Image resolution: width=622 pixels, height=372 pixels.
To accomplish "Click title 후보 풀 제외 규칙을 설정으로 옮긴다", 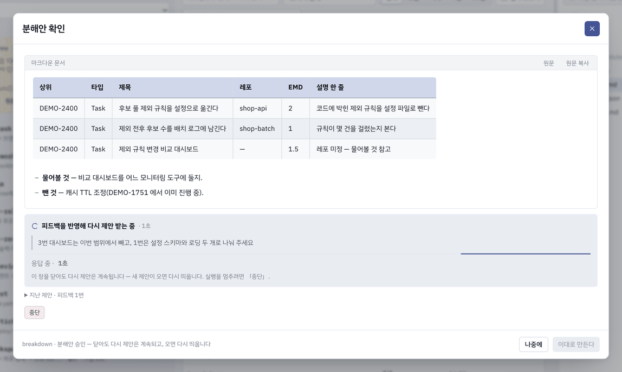I will pos(169,108).
